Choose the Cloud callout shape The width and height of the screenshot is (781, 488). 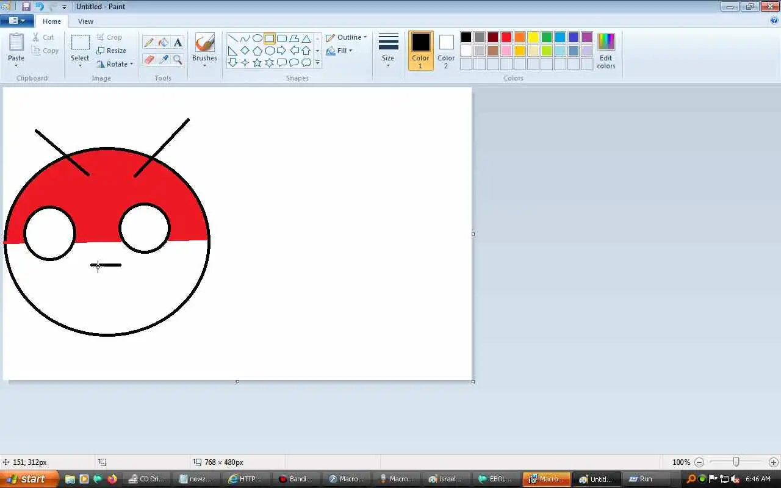[x=306, y=62]
